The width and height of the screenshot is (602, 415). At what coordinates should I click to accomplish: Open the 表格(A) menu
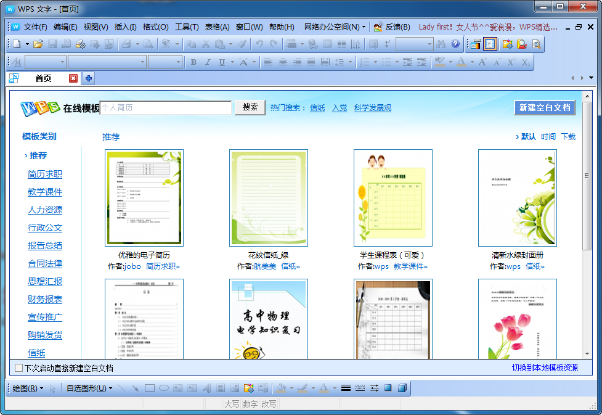[217, 27]
